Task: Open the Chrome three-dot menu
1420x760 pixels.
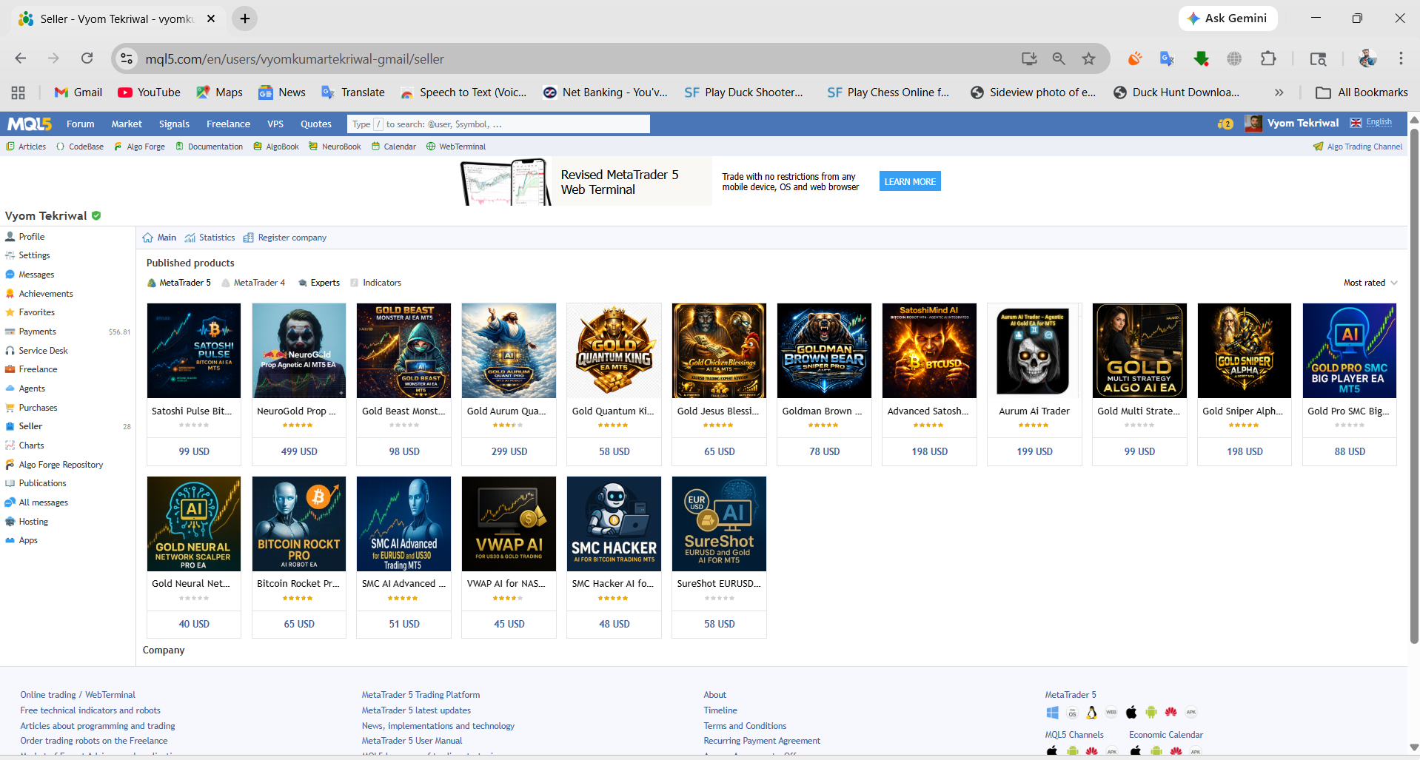Action: (x=1401, y=58)
